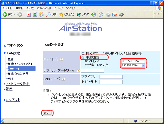Image resolution: width=164 pixels, height=124 pixels.
Task: Click help icon beside IPアドレス label
Action: (61, 59)
